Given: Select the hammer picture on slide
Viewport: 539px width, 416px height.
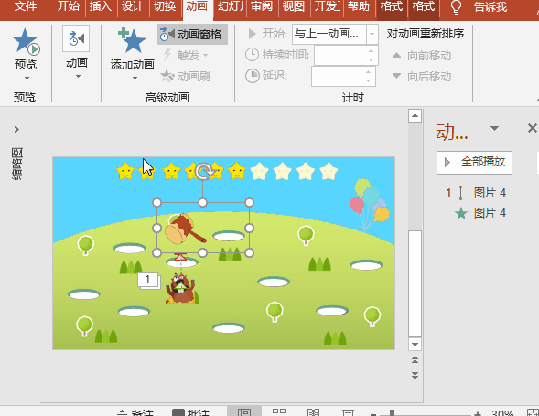Looking at the screenshot, I should tap(185, 229).
